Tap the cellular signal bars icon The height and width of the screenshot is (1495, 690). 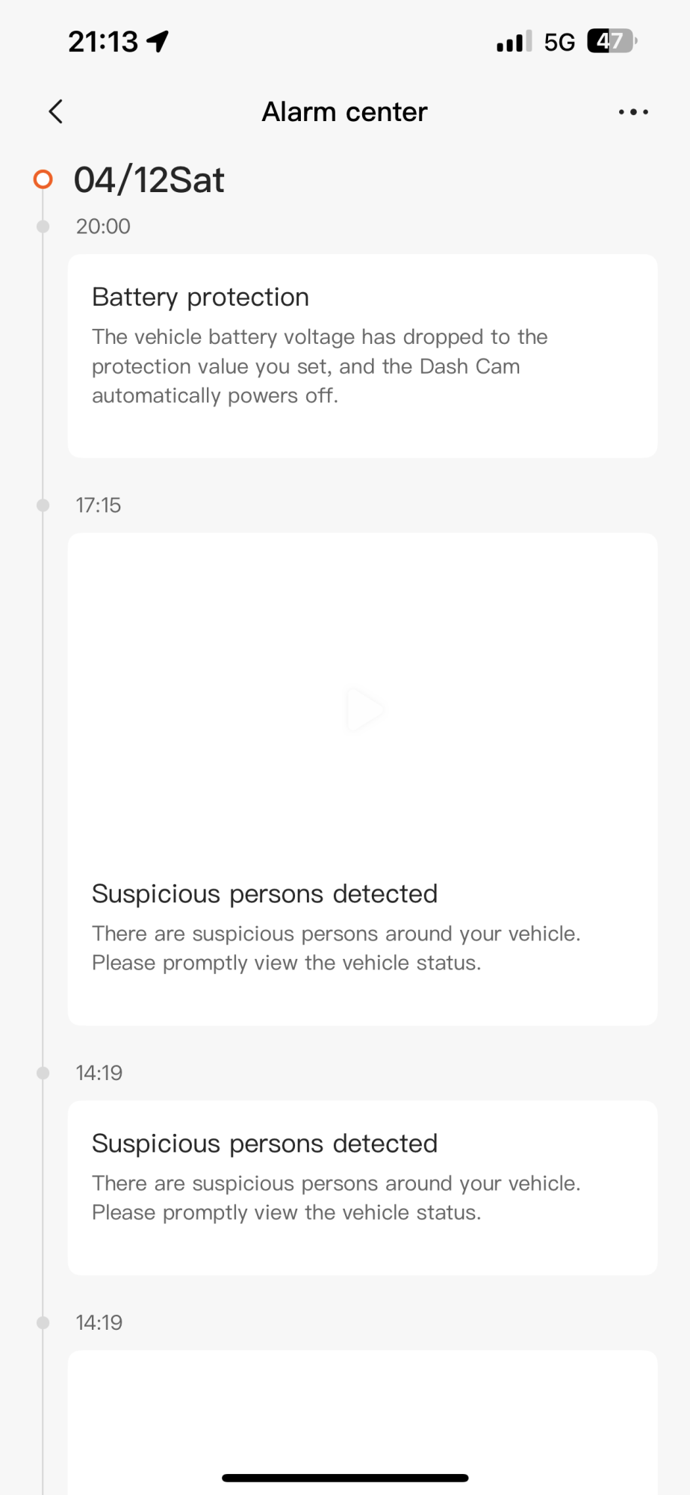pos(514,42)
